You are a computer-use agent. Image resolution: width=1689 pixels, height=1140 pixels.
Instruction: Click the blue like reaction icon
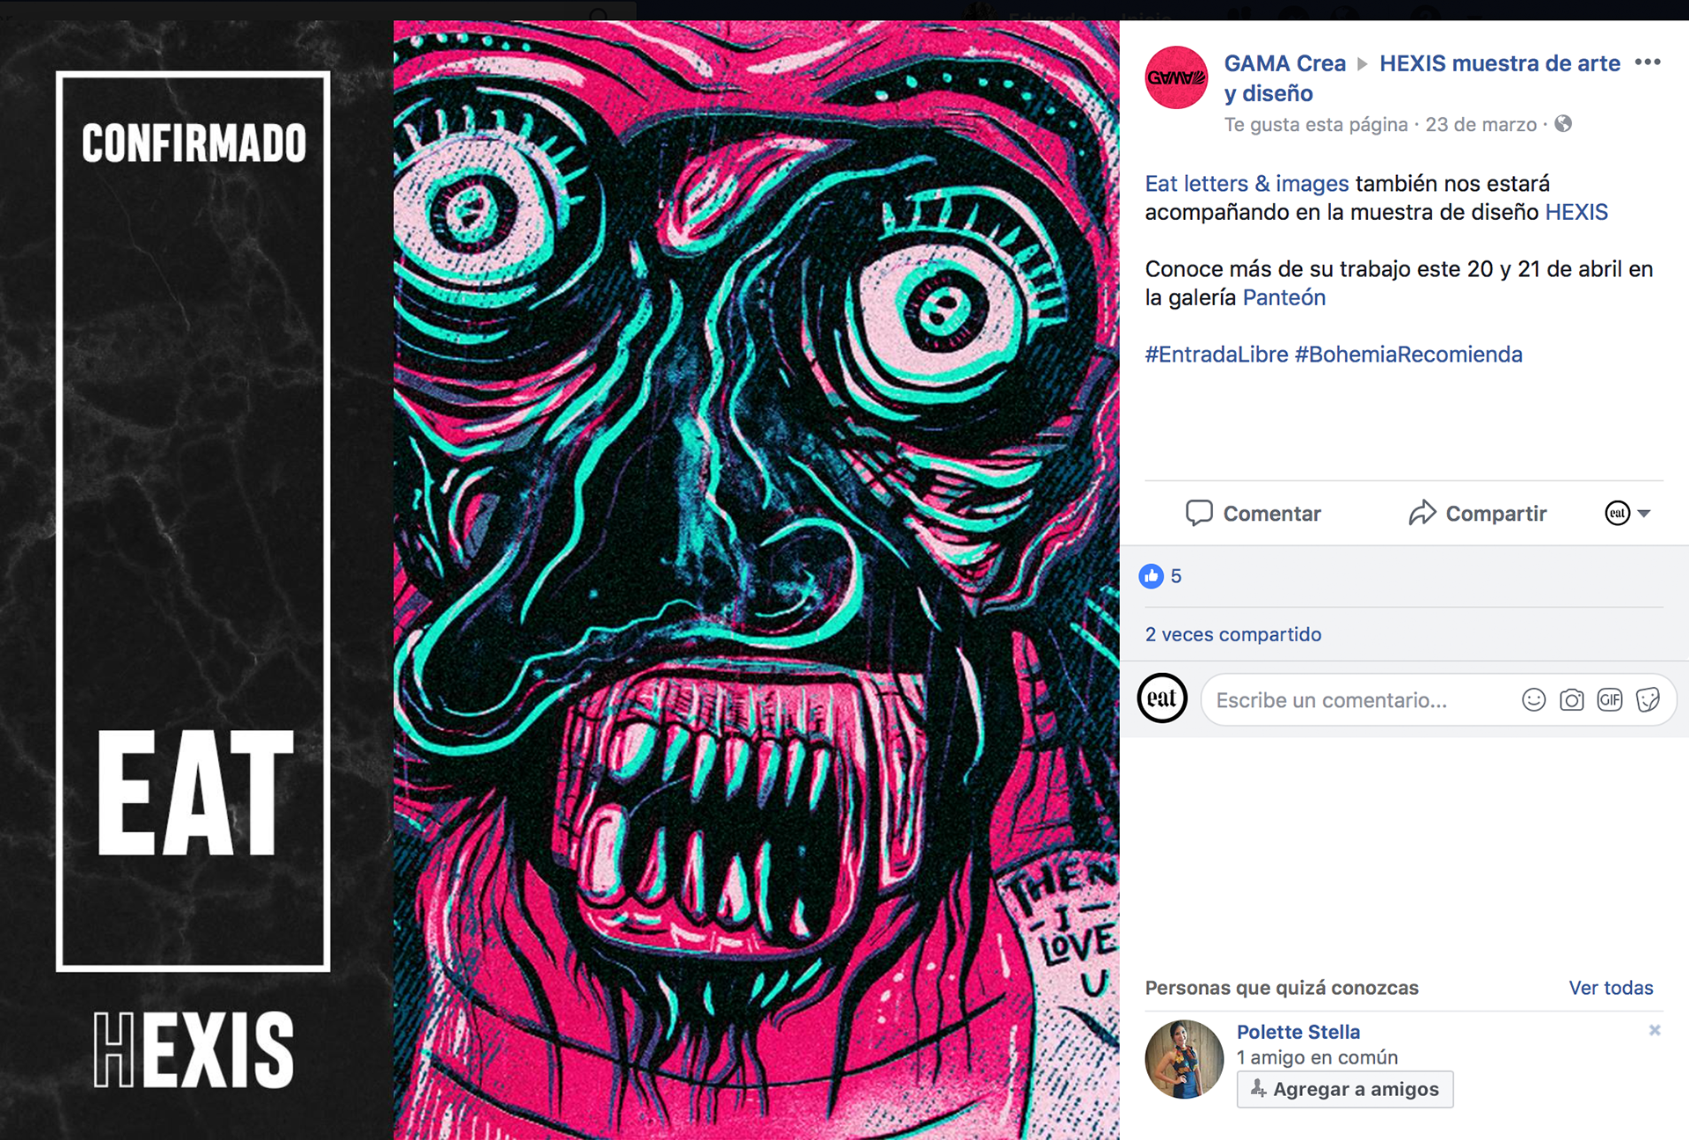(1152, 576)
